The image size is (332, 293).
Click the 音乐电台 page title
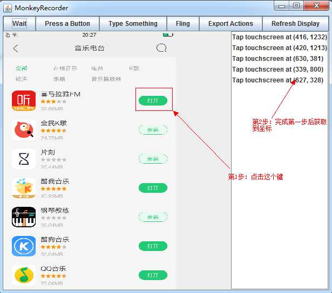(x=90, y=48)
